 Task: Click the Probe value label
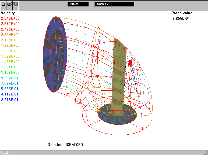[x=182, y=13]
